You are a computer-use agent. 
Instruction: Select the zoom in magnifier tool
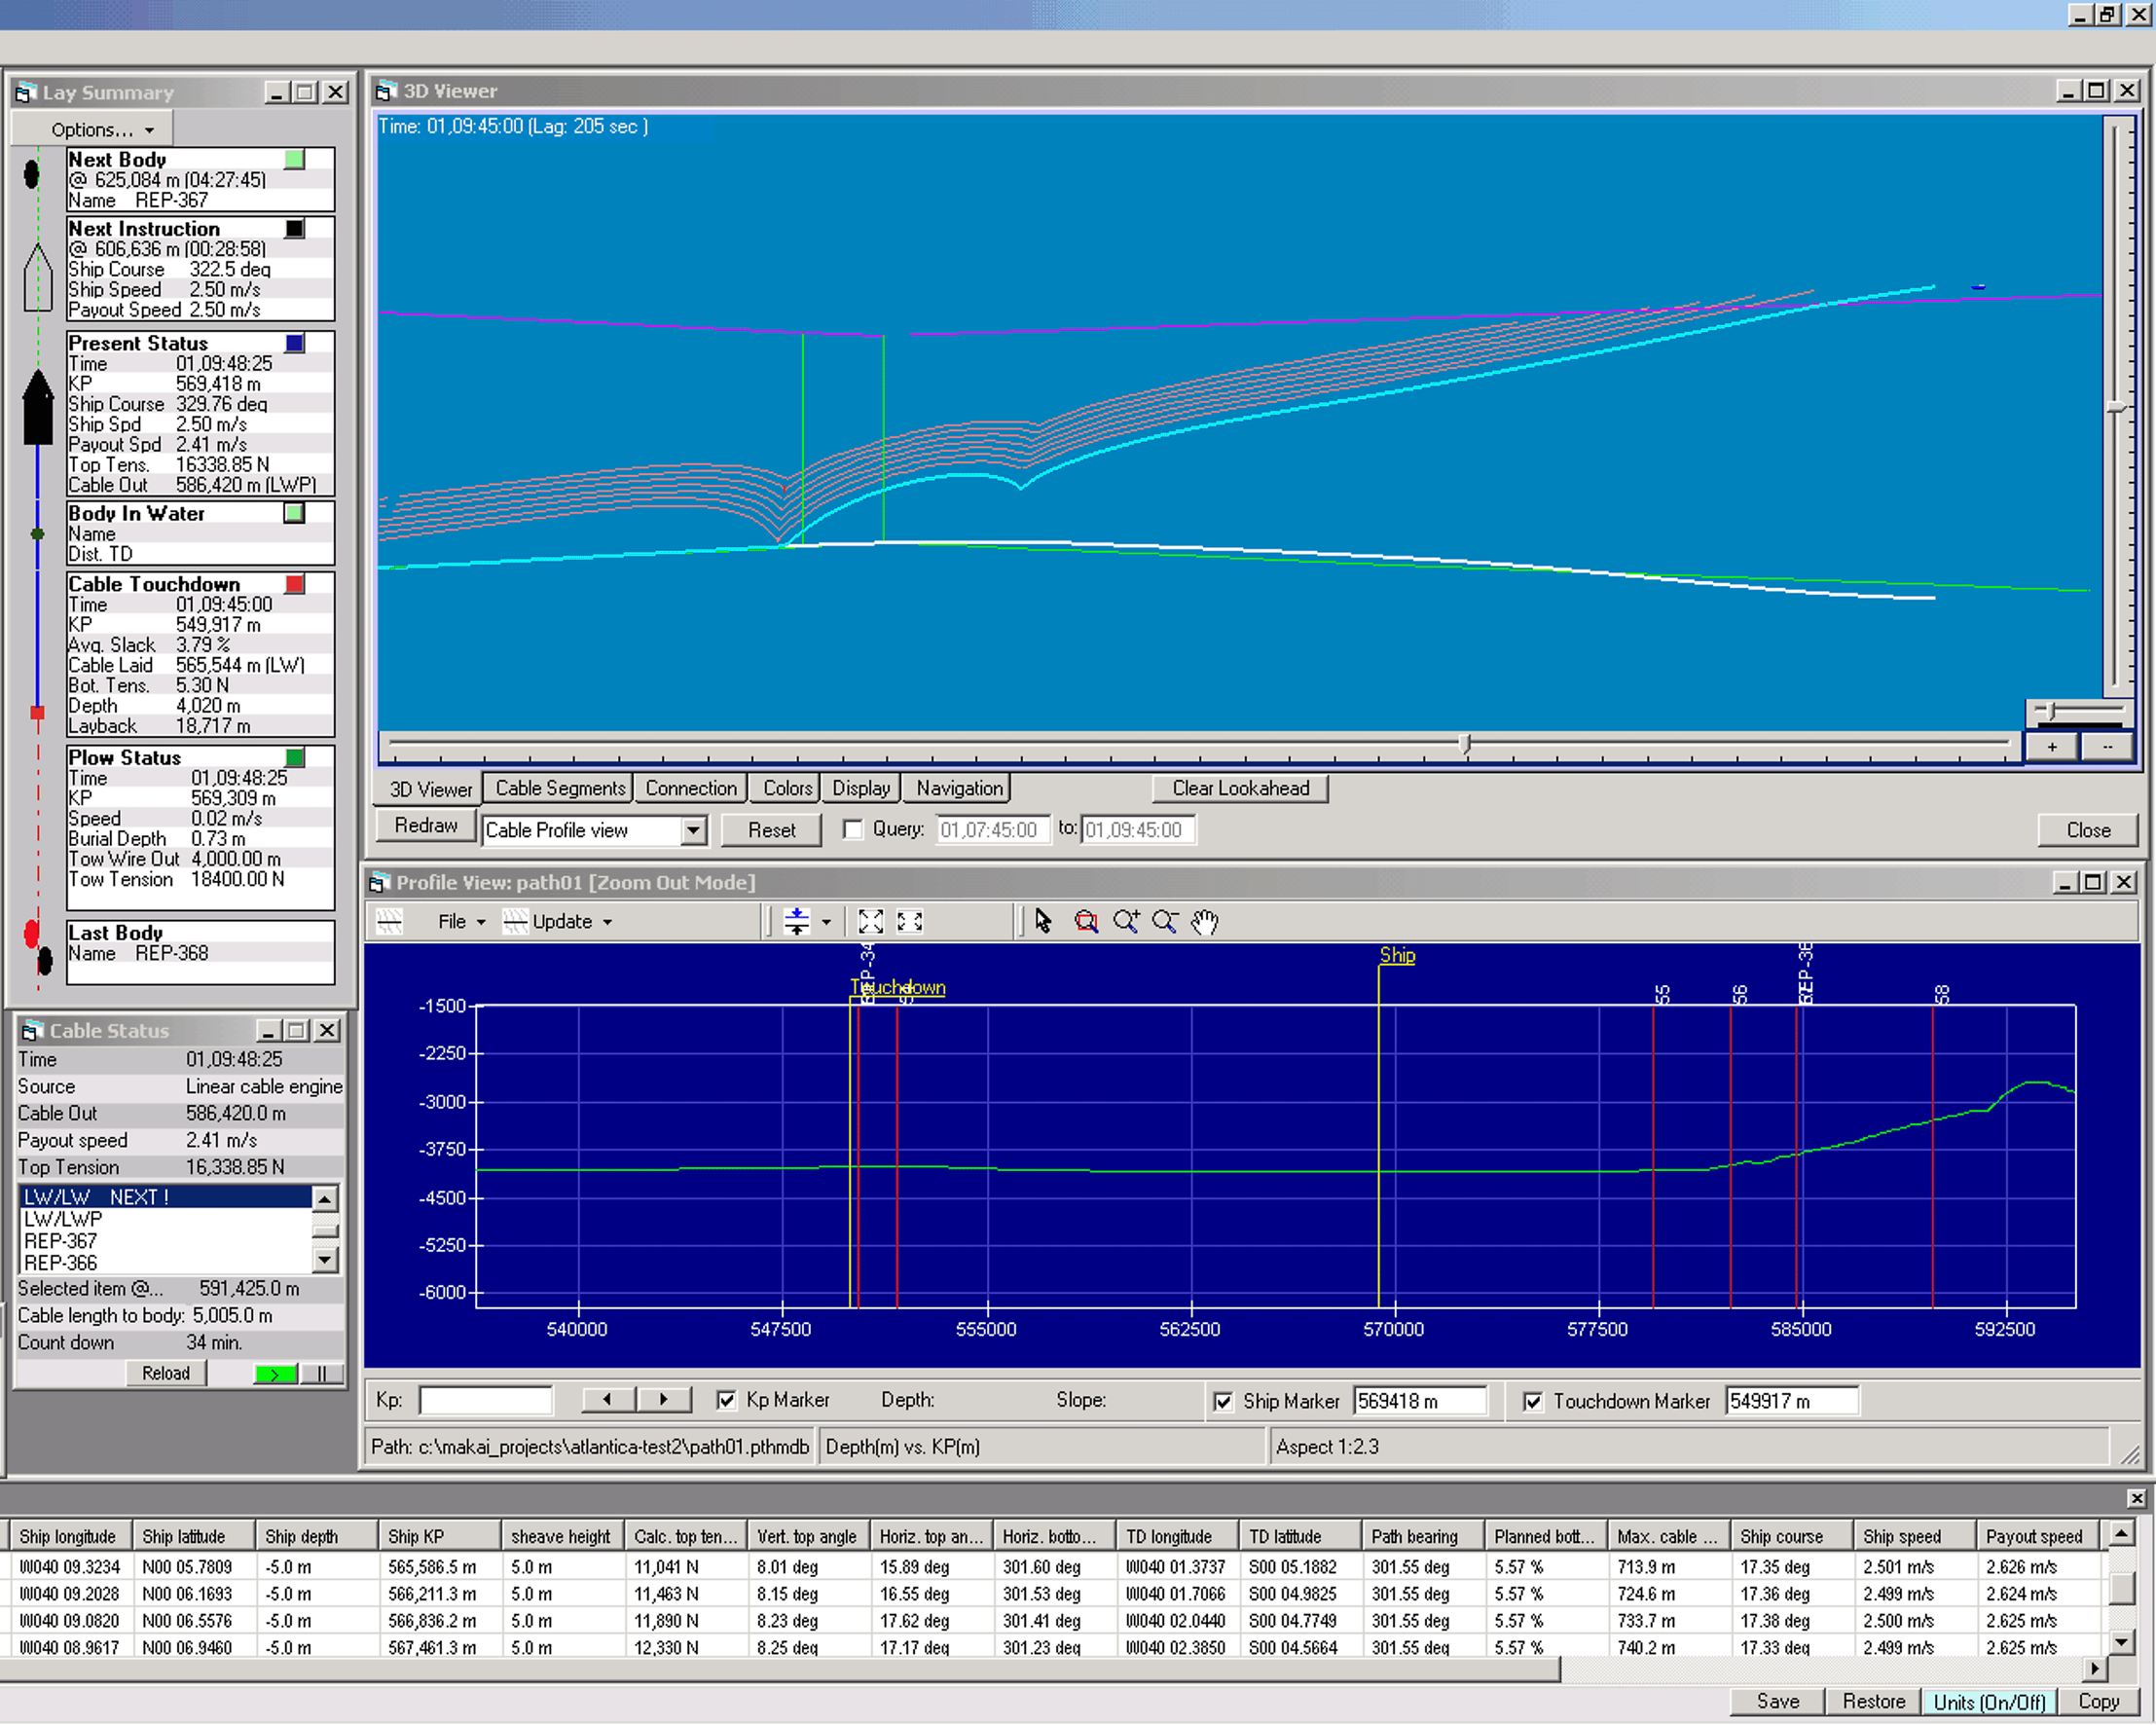click(x=1126, y=921)
